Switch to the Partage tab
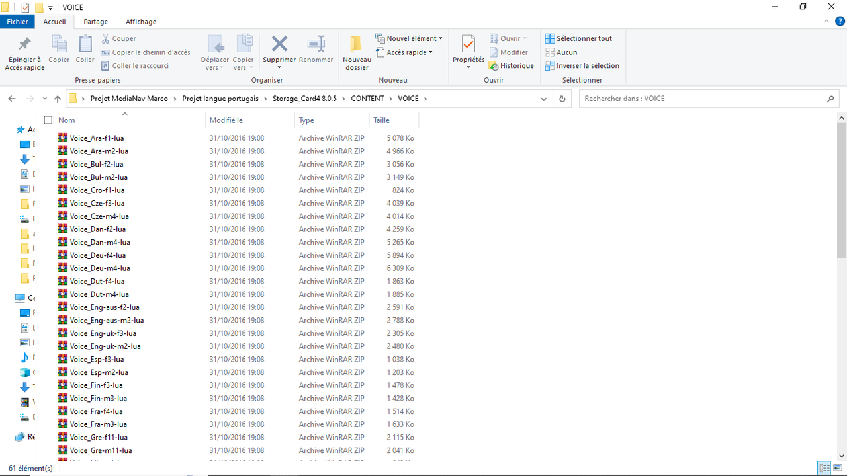Screen dimensions: 847x476 96,22
